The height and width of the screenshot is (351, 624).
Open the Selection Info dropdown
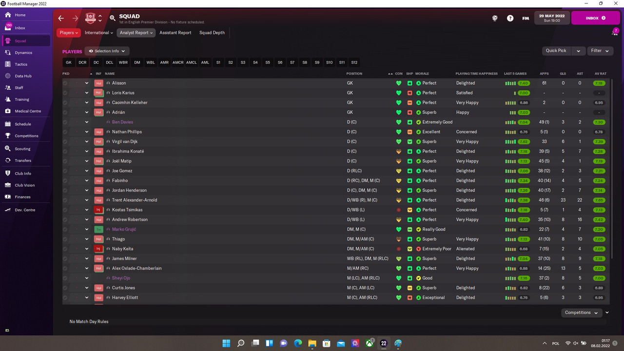coord(107,51)
